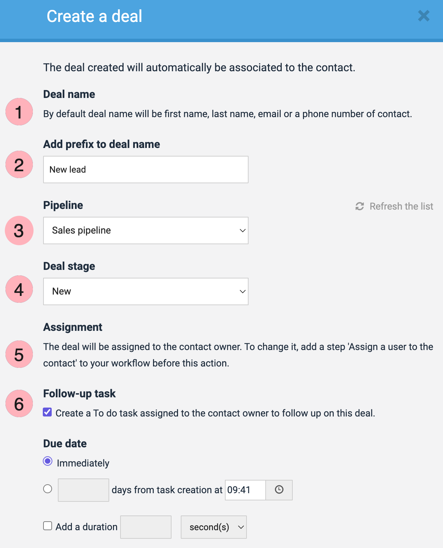Viewport: 443px width, 548px height.
Task: Select the Immediately due date option
Action: pyautogui.click(x=48, y=461)
